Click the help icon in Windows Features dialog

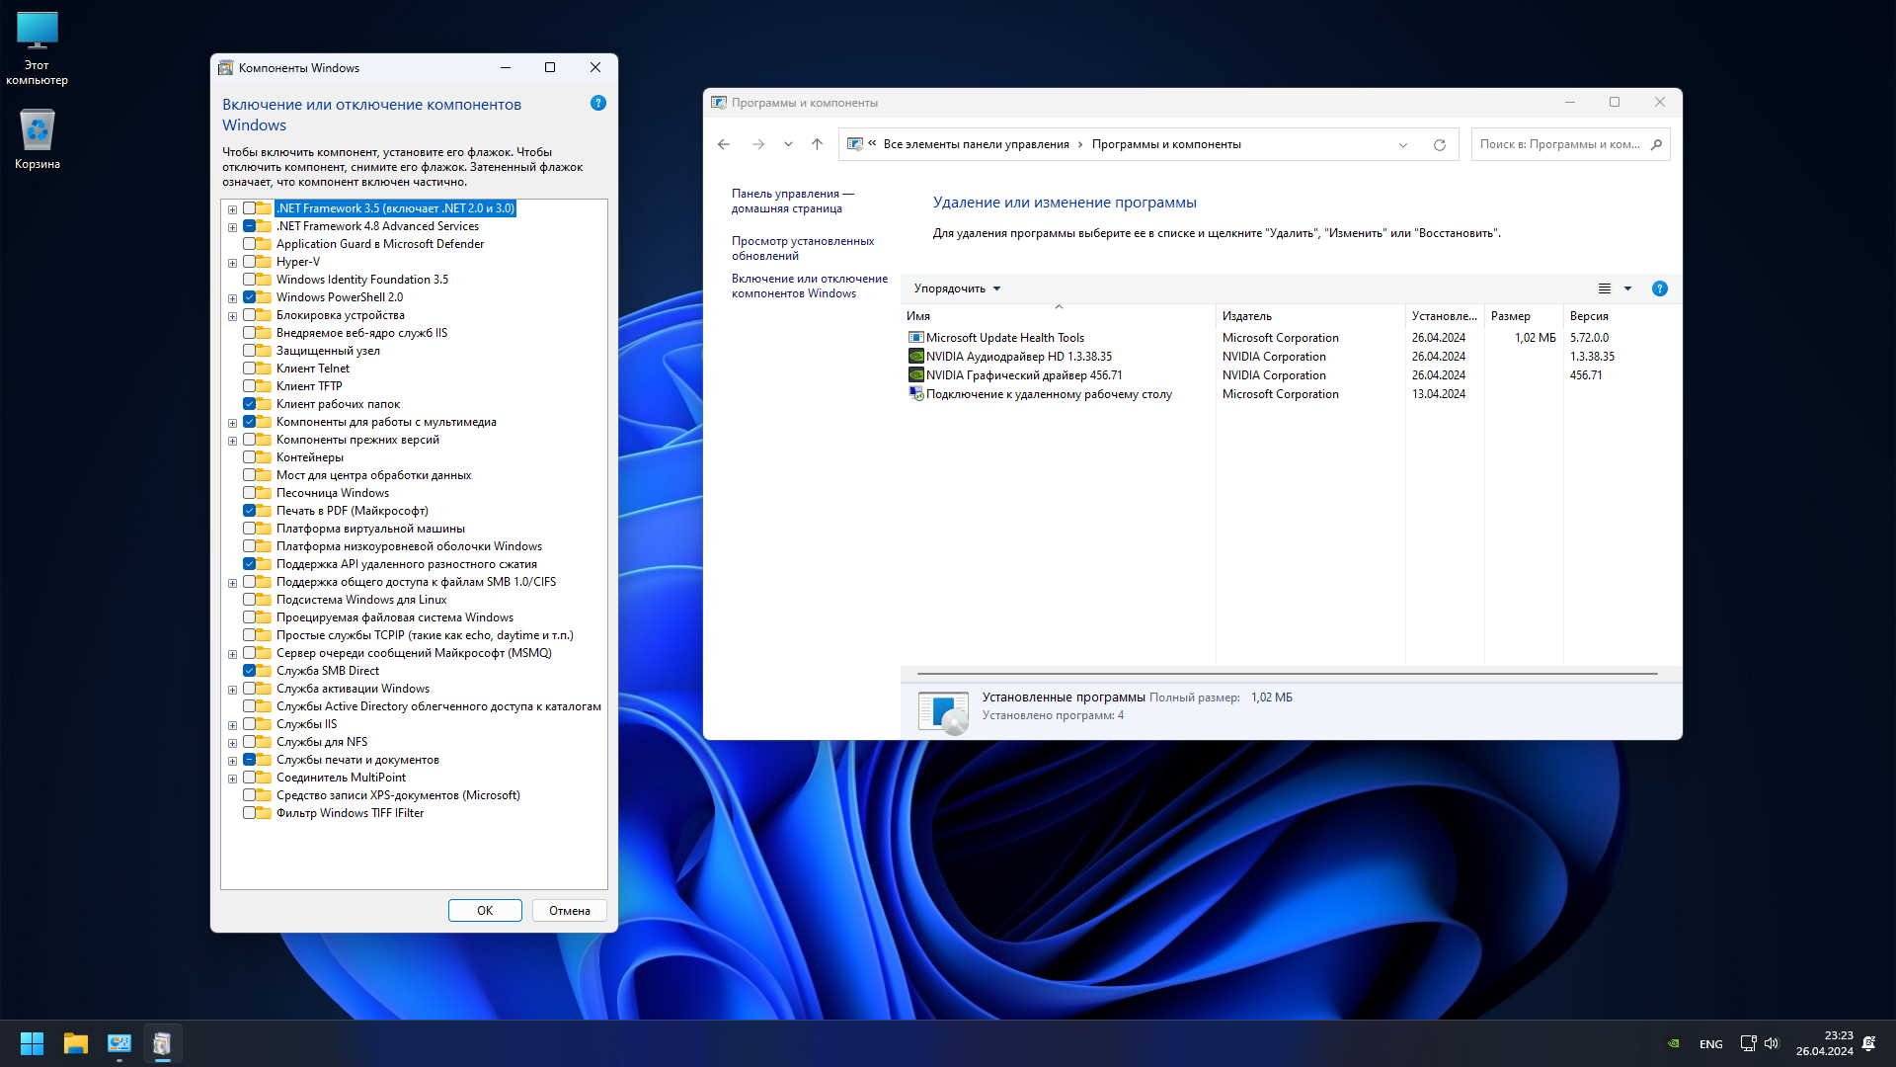[597, 103]
